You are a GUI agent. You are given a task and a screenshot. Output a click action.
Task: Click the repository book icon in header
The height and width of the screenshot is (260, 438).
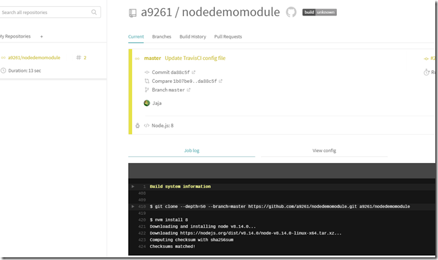(x=132, y=13)
